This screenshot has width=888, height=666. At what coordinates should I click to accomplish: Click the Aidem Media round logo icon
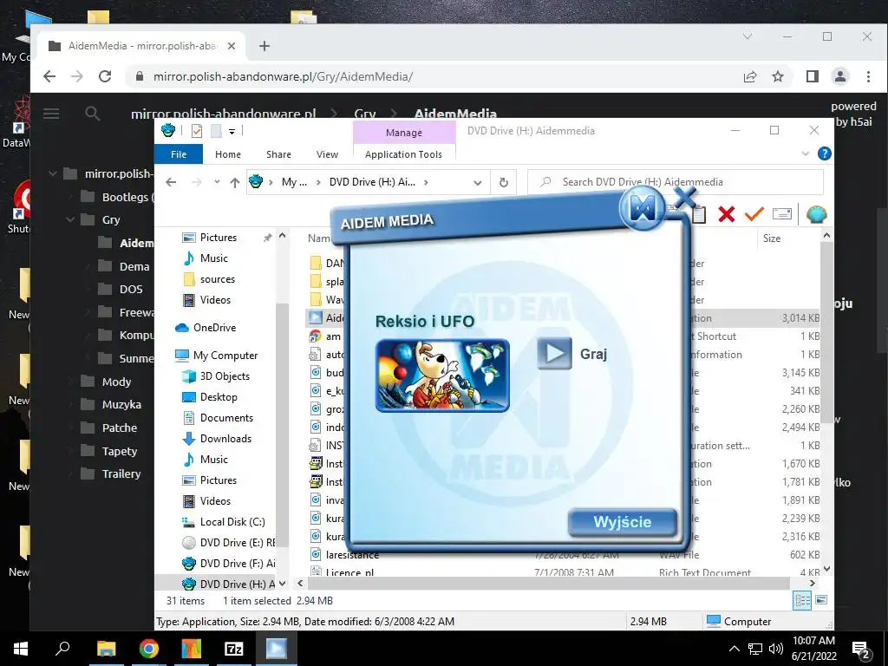click(643, 209)
